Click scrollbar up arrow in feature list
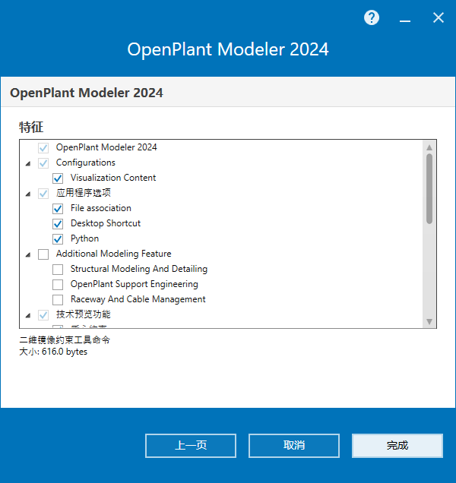 429,147
